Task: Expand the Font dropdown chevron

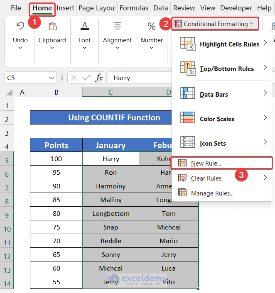Action: [x=85, y=48]
